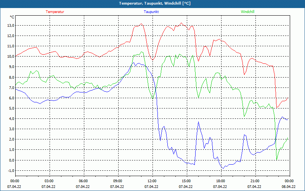
Task: Click the 8,0 y-axis value
Action: (11, 78)
